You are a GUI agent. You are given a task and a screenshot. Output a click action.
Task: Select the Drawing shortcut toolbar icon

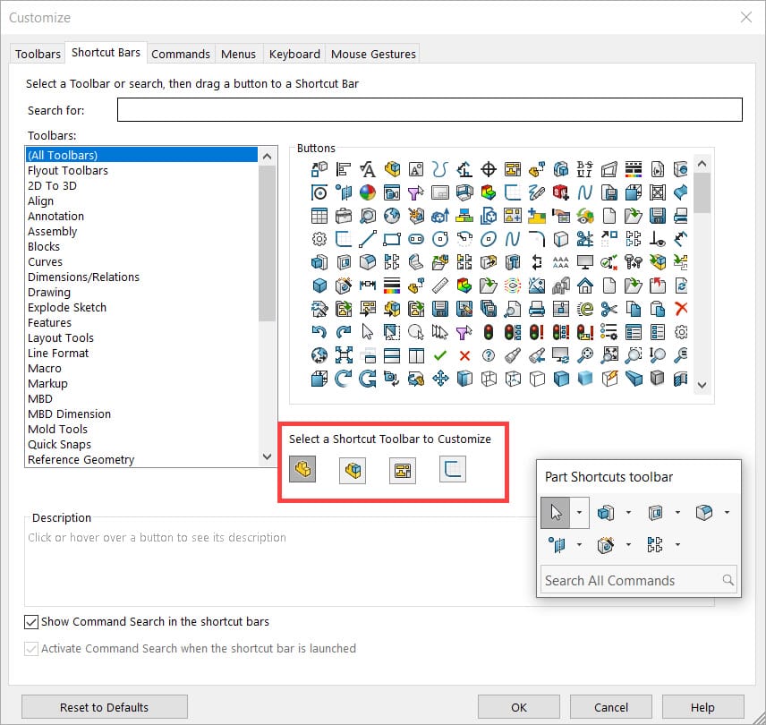(x=403, y=470)
